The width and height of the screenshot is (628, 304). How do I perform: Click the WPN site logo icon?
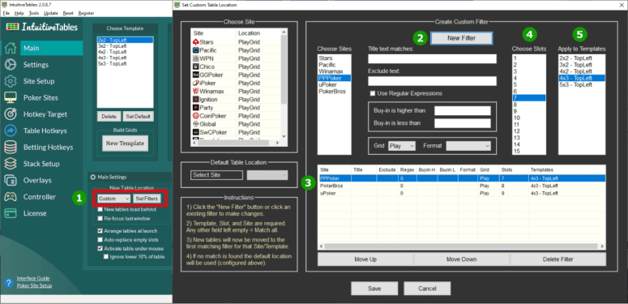196,58
